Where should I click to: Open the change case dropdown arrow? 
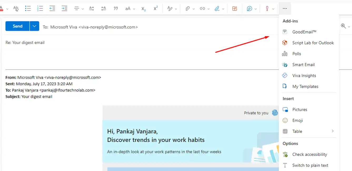134,9
